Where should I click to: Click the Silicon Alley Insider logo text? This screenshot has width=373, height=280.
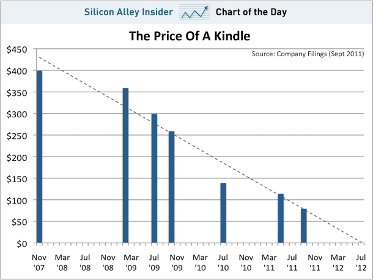pyautogui.click(x=128, y=12)
